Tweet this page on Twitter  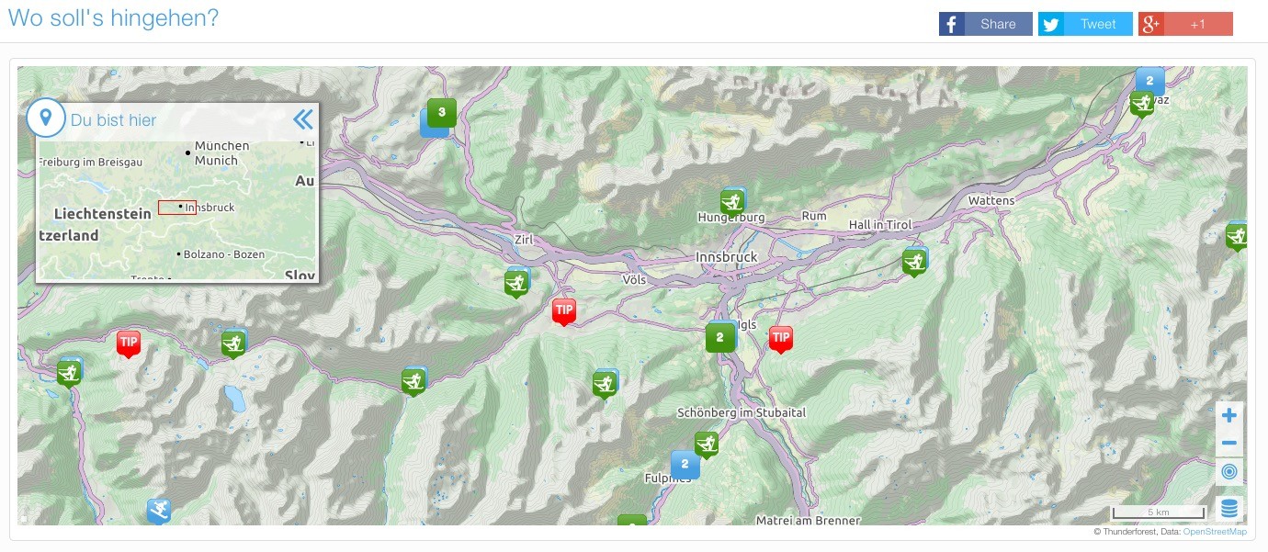(x=1084, y=24)
